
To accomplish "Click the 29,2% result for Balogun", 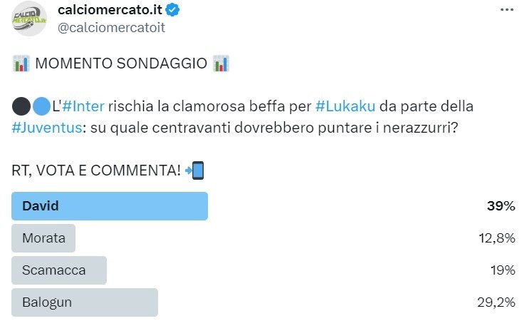I will [x=496, y=302].
